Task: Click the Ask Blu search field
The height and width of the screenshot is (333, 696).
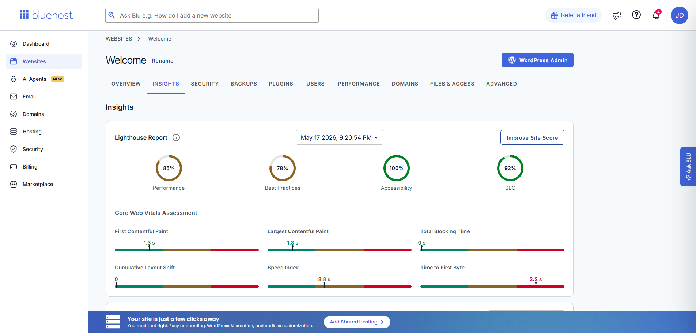Action: coord(212,15)
